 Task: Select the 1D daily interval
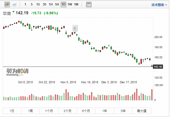click(x=63, y=4)
